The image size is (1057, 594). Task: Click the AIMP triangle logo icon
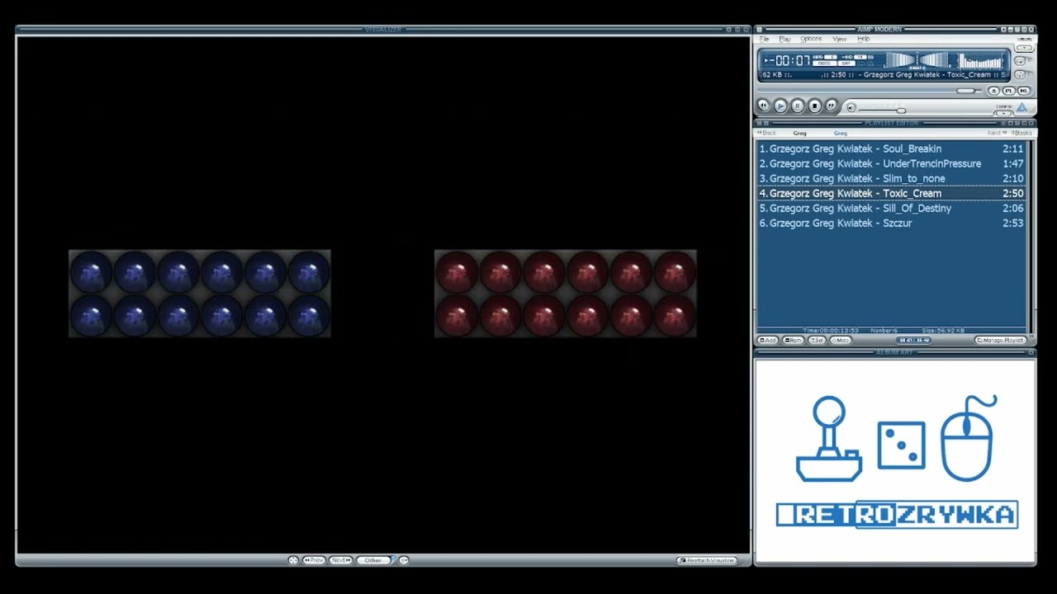(1021, 107)
